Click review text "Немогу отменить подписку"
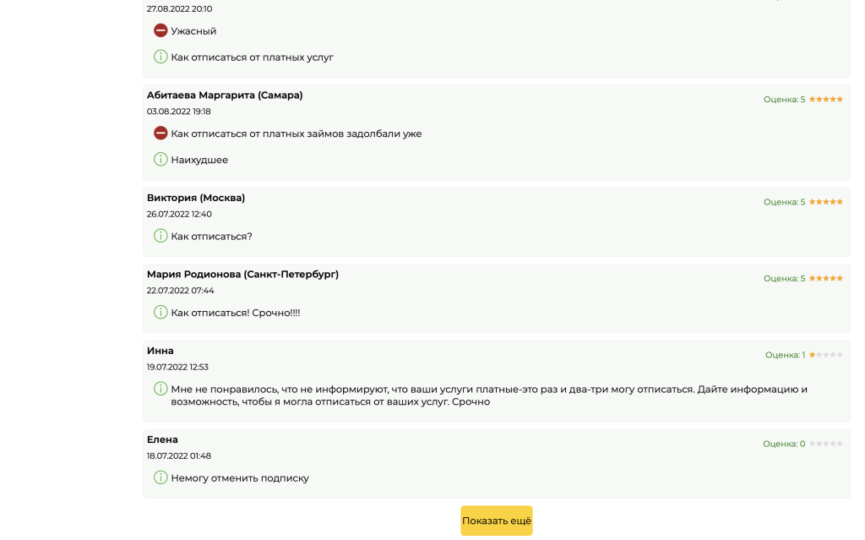Screen dimensions: 865x540 240,478
